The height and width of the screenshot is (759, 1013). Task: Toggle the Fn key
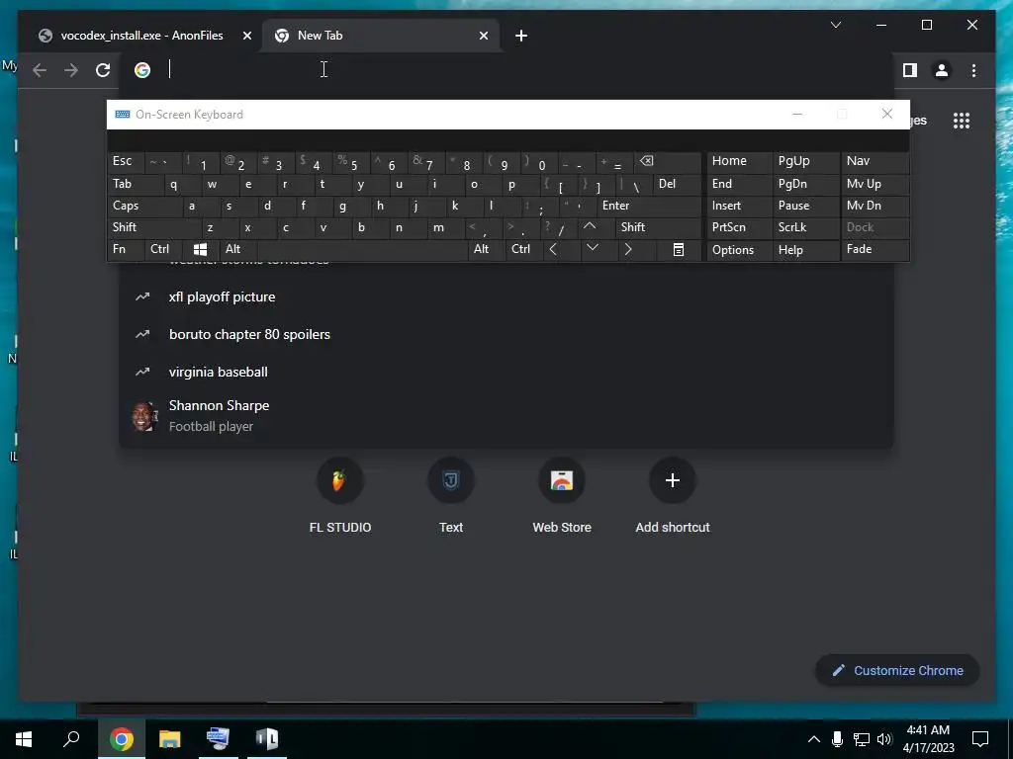[125, 249]
